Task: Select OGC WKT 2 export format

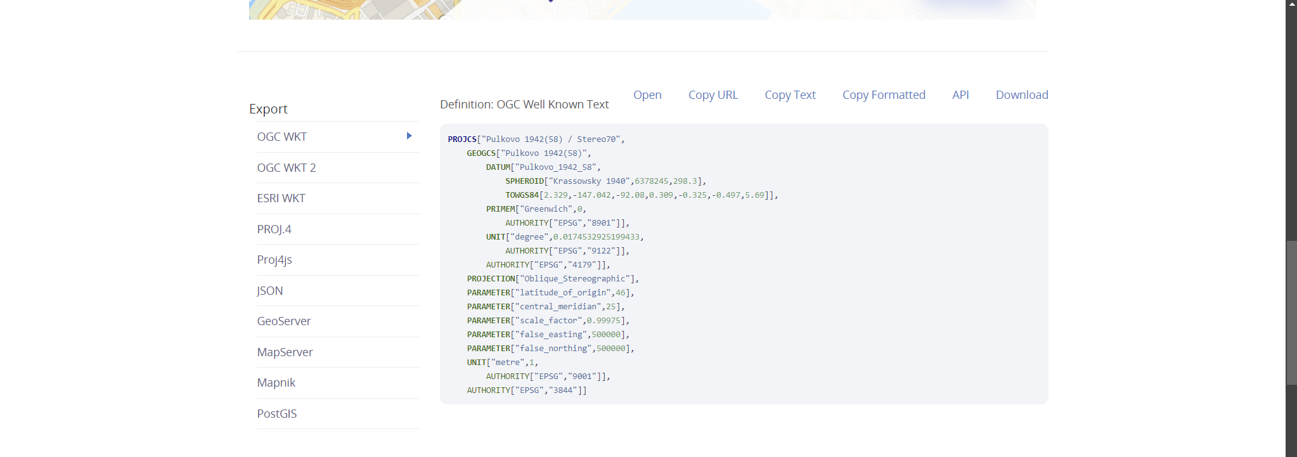Action: click(287, 168)
